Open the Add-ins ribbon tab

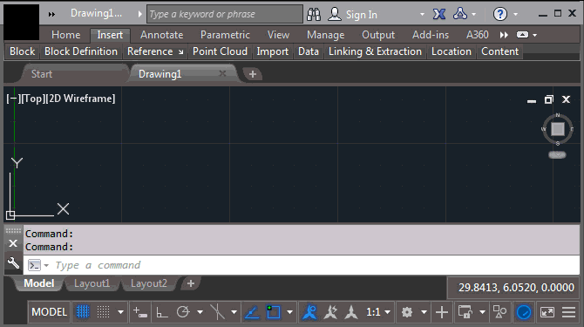431,35
